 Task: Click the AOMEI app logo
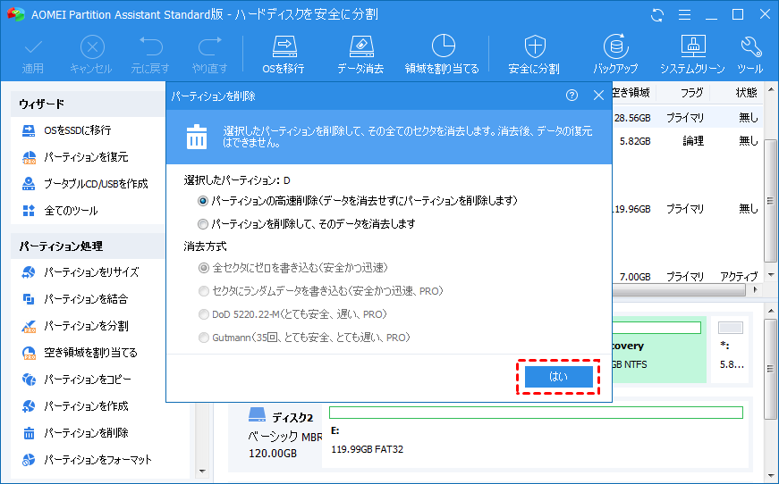coord(16,14)
